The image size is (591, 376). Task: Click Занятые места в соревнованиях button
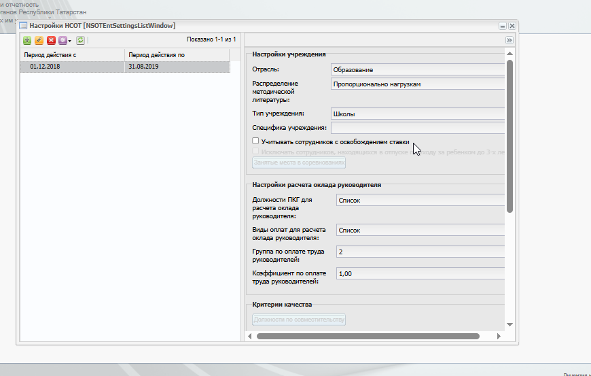tap(299, 163)
